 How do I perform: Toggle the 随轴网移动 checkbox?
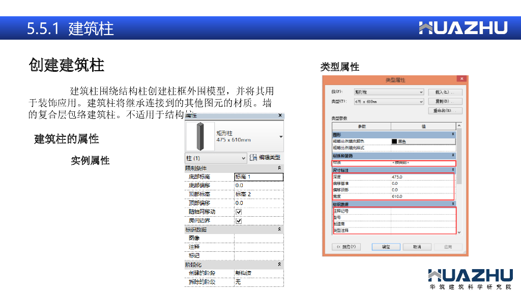239,212
